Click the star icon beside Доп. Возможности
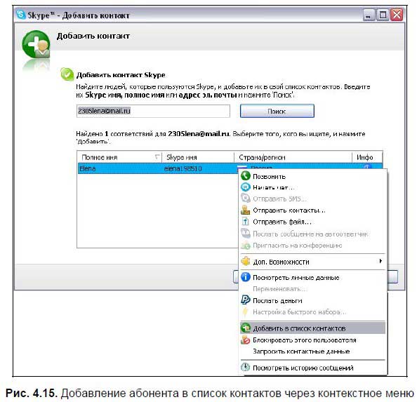The image size is (417, 402). (x=246, y=262)
